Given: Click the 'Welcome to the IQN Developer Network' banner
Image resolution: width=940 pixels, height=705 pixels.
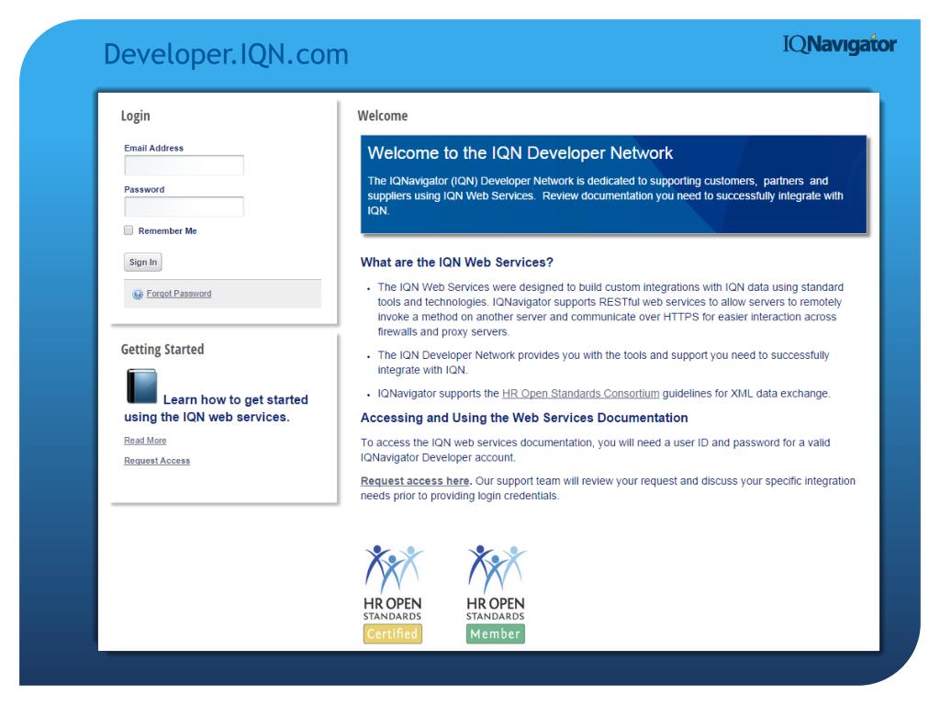Looking at the screenshot, I should click(x=613, y=184).
